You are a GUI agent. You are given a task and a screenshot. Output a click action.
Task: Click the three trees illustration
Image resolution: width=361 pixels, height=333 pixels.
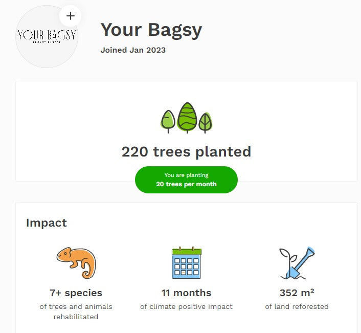[186, 118]
